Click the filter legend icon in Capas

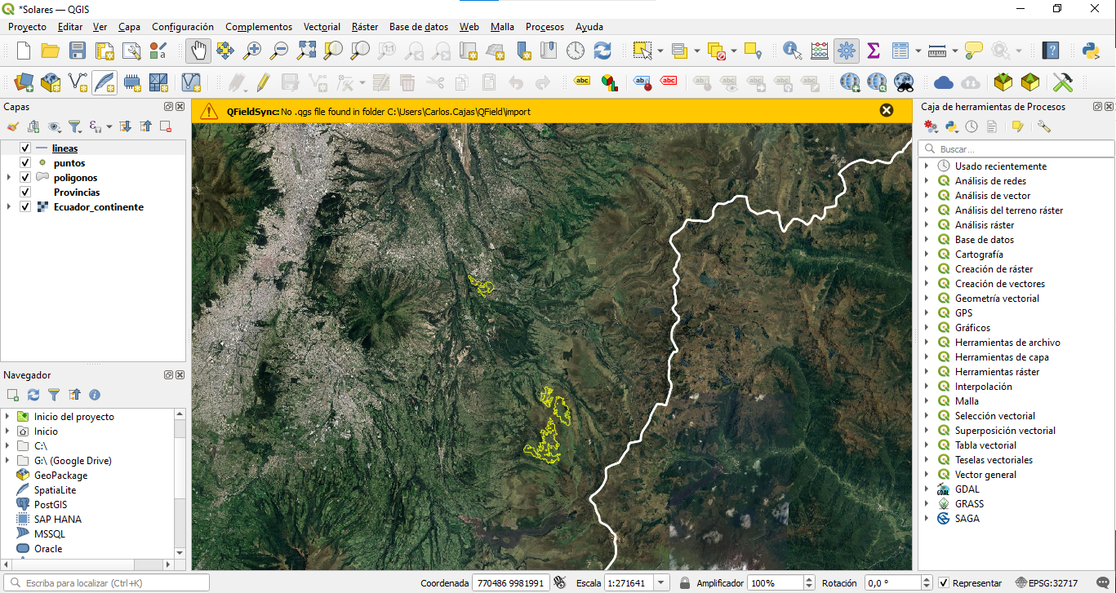pyautogui.click(x=74, y=126)
